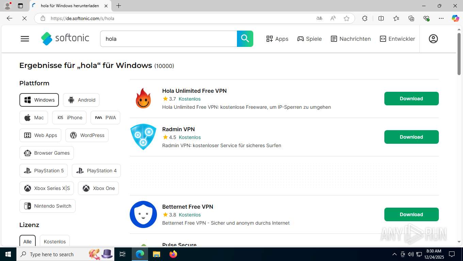Select the PWA platform filter
The height and width of the screenshot is (261, 463).
click(106, 118)
